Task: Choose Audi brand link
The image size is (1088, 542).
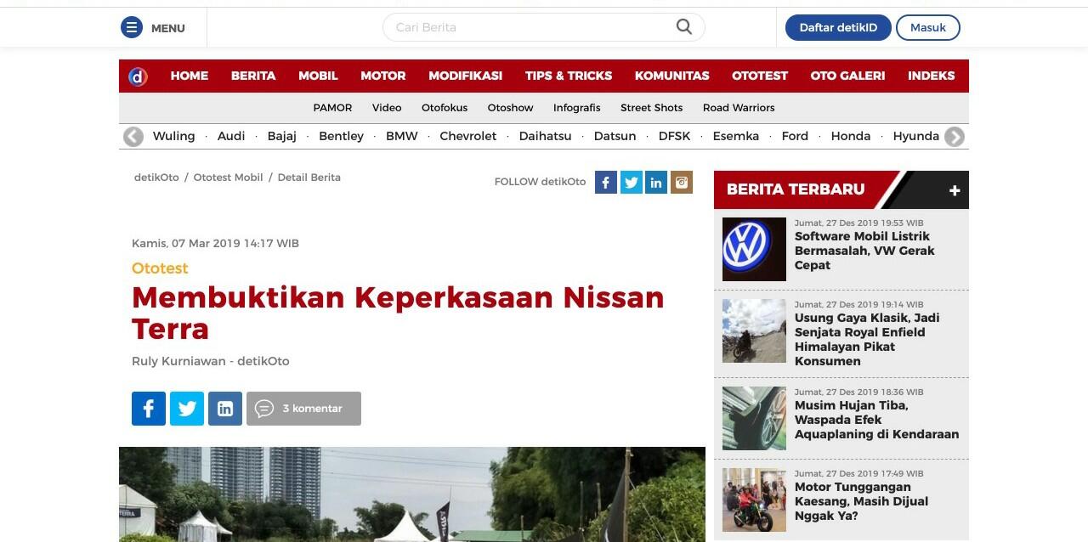Action: point(231,136)
